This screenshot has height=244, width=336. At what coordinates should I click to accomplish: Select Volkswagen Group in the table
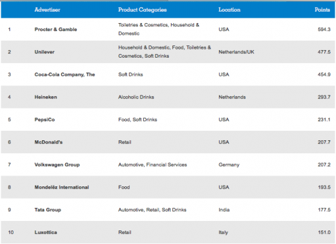click(x=57, y=165)
